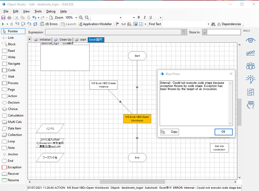259x191 pixels.
Task: Close the Blue Prism error dialog
Action: pos(231,74)
